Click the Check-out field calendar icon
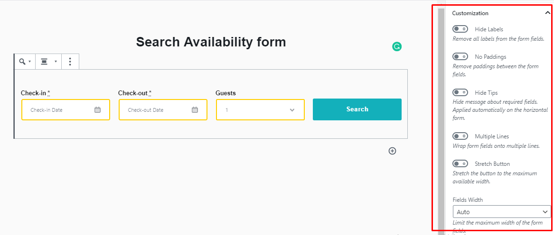The height and width of the screenshot is (235, 554). click(195, 110)
